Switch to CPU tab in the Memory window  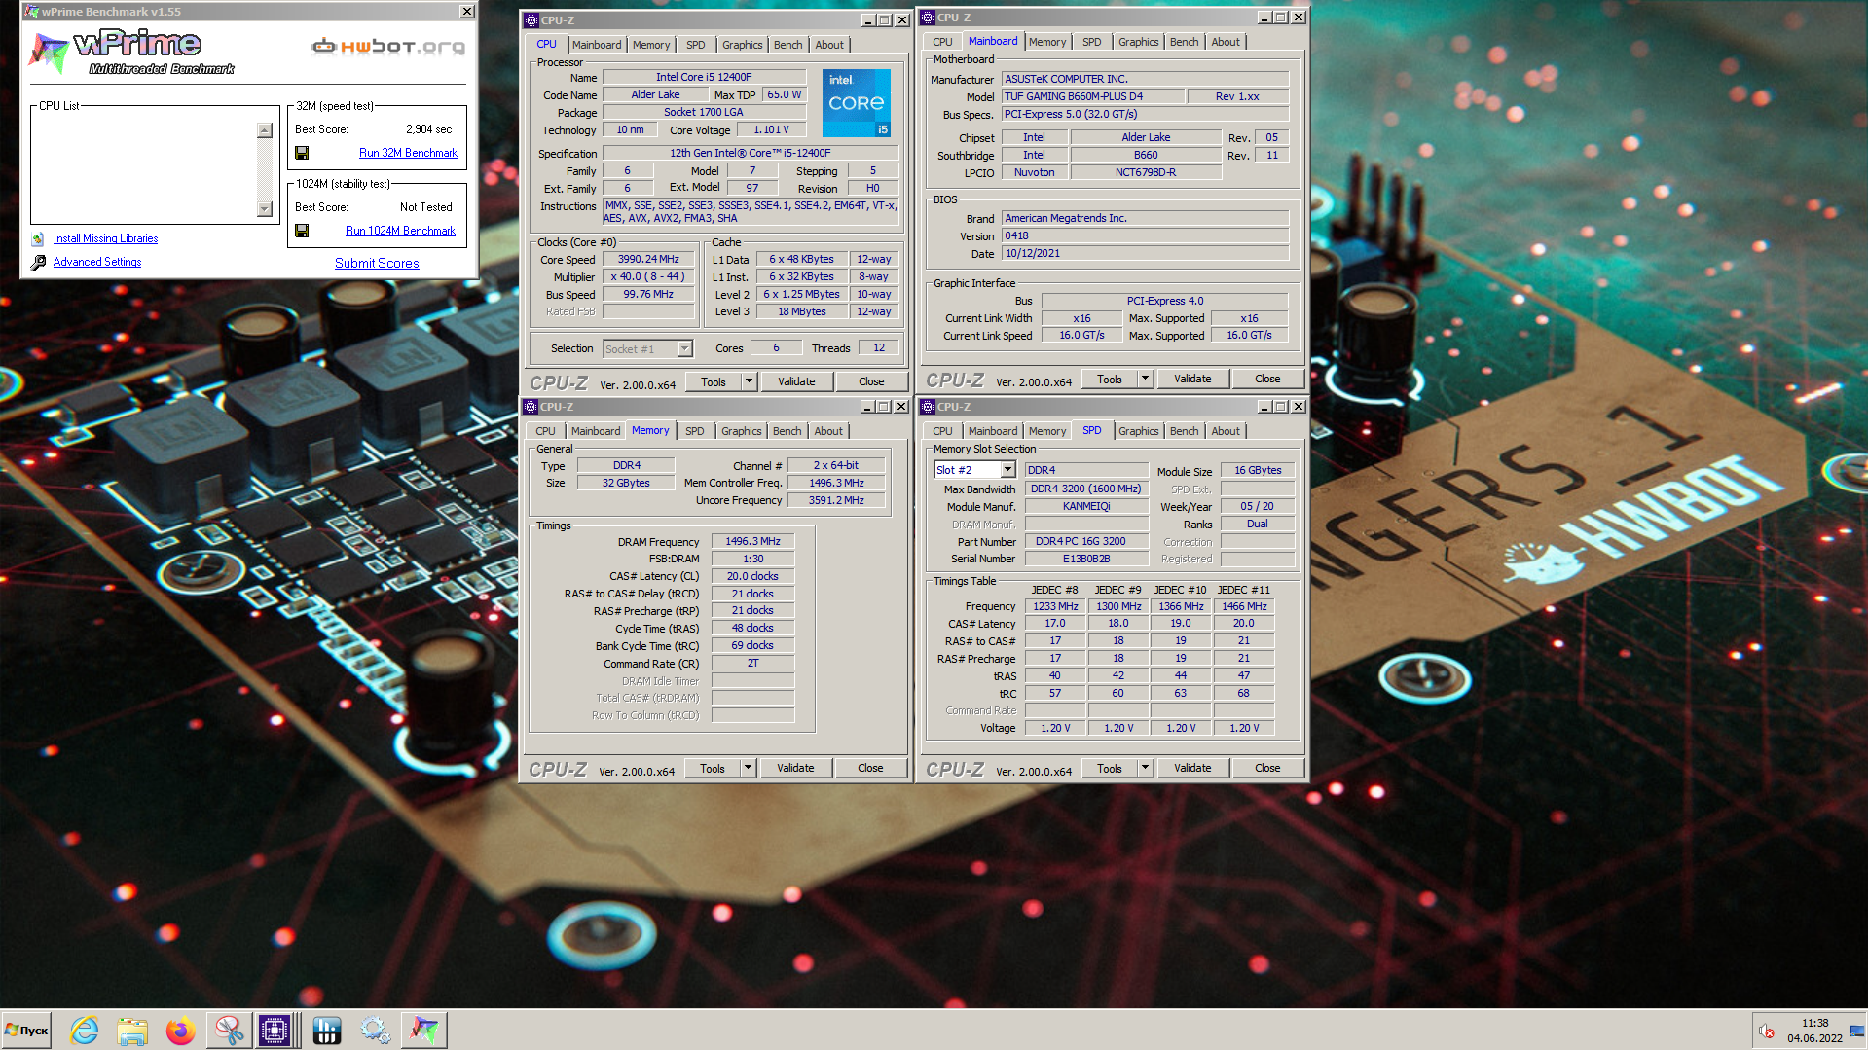click(545, 431)
